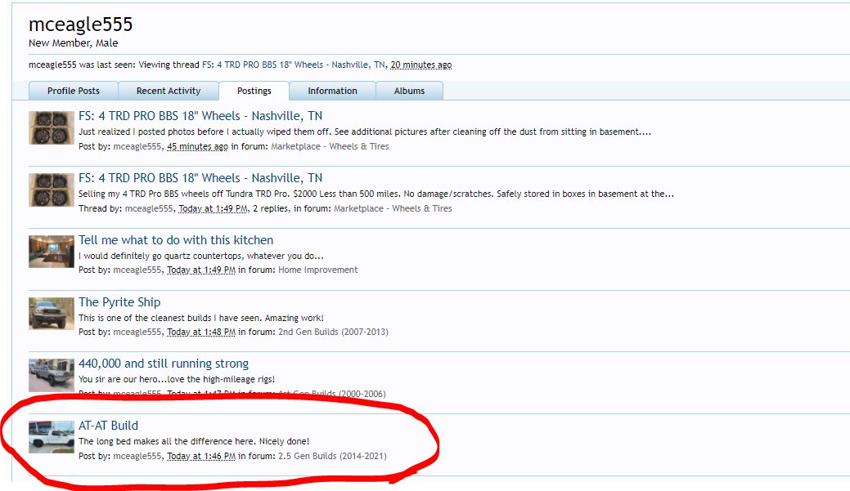
Task: Open first FS: 4 TRD PRO BBS post title
Action: (200, 116)
